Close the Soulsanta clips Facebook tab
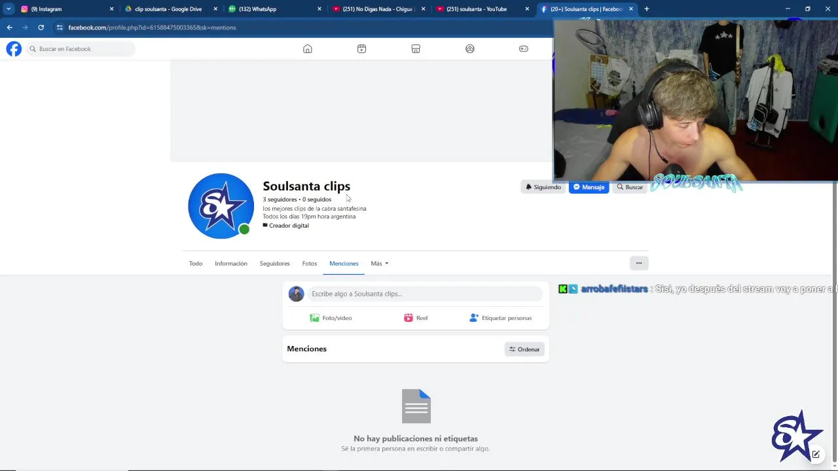 (x=631, y=9)
